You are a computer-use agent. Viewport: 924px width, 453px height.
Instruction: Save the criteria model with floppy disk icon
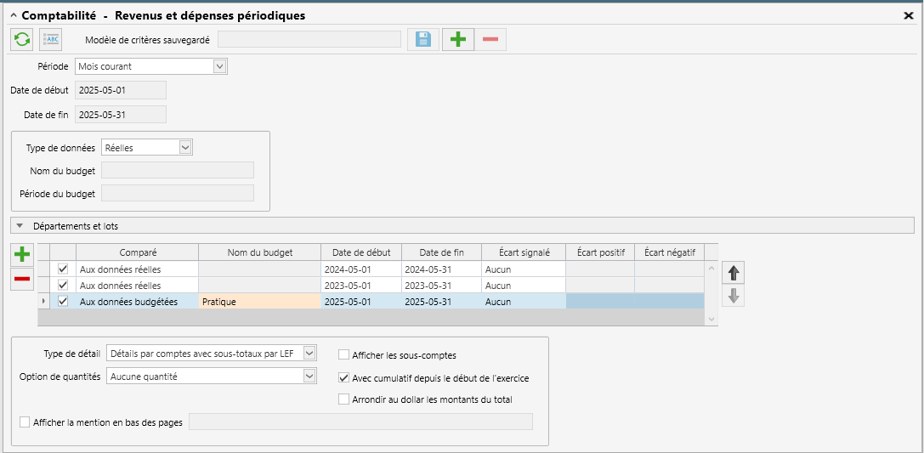(423, 39)
